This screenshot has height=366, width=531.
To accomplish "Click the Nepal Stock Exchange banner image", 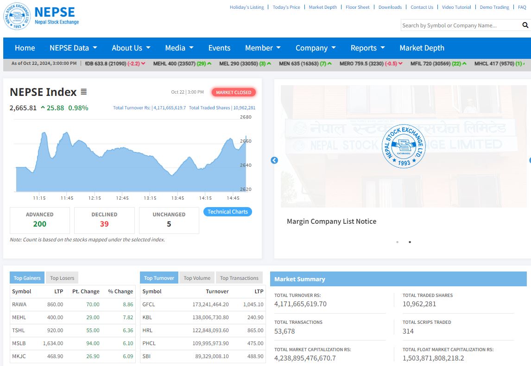I will point(404,146).
